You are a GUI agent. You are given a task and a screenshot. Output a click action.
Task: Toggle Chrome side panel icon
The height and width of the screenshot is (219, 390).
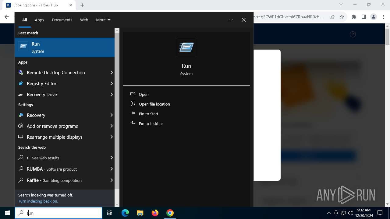click(x=364, y=17)
